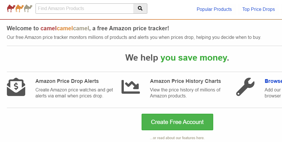
Task: Click the 'View the price history' description text
Action: pos(185,93)
